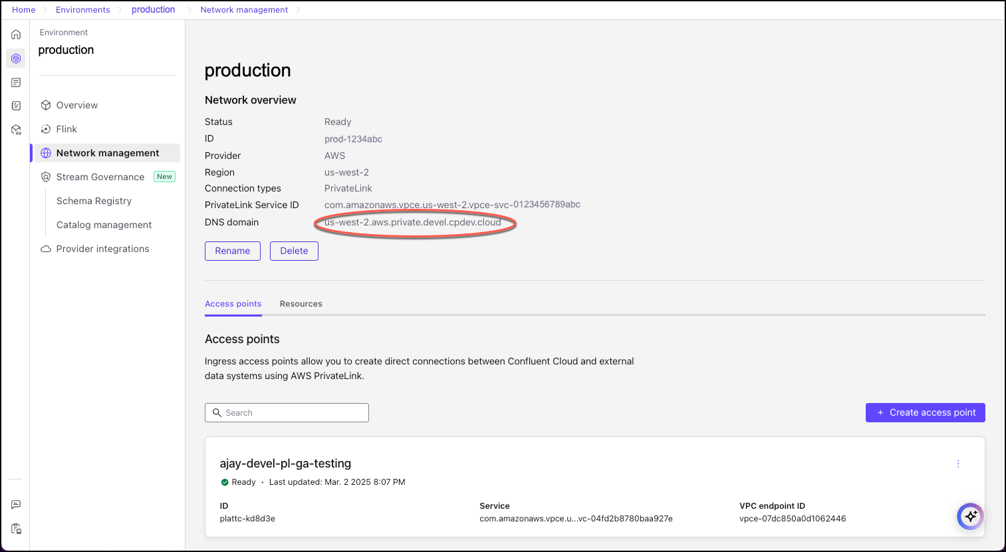Image resolution: width=1006 pixels, height=552 pixels.
Task: Click inside the Search access points field
Action: (286, 412)
